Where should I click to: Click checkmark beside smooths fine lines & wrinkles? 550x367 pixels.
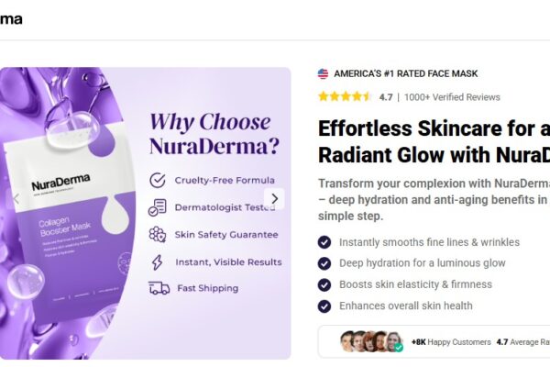pyautogui.click(x=324, y=242)
